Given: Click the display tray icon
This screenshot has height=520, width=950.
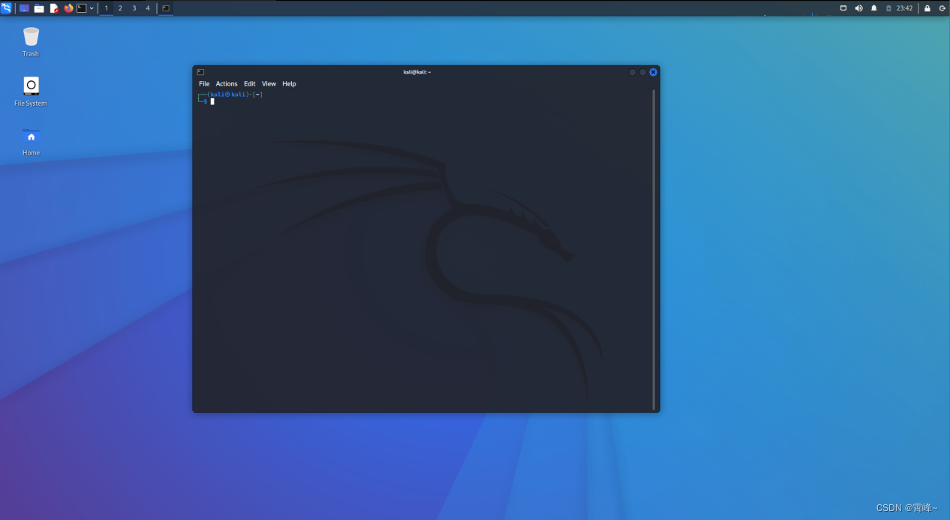Looking at the screenshot, I should pyautogui.click(x=843, y=8).
